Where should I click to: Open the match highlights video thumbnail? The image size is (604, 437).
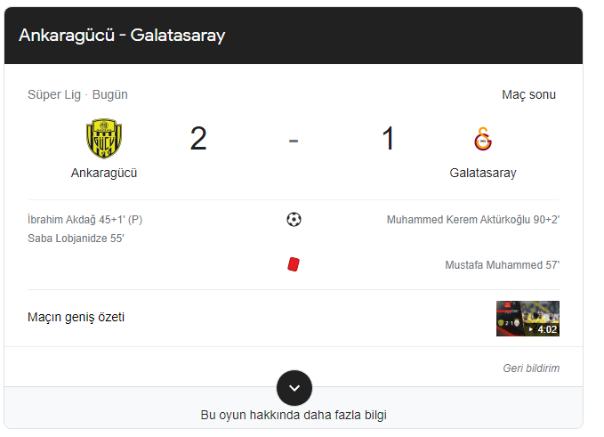point(527,319)
